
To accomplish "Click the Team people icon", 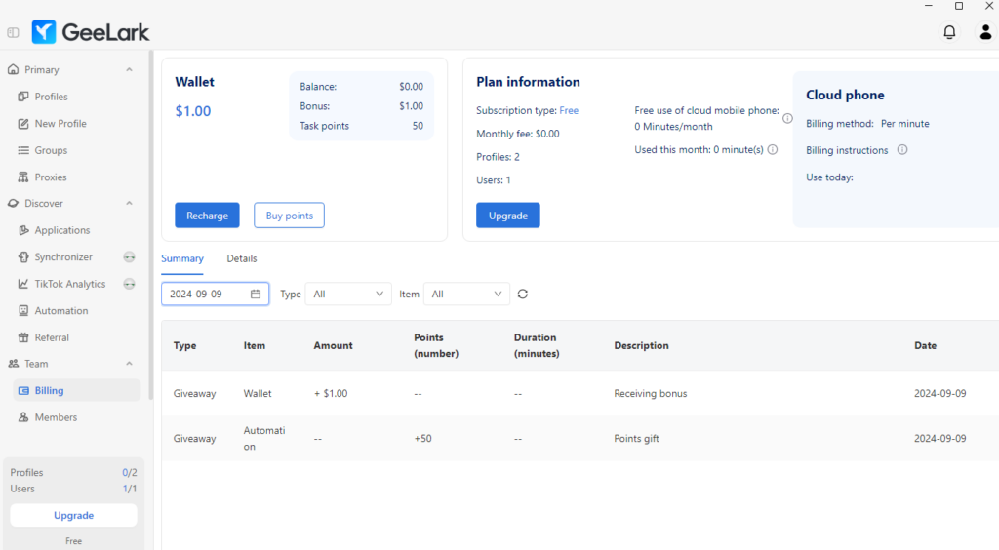I will (x=13, y=364).
